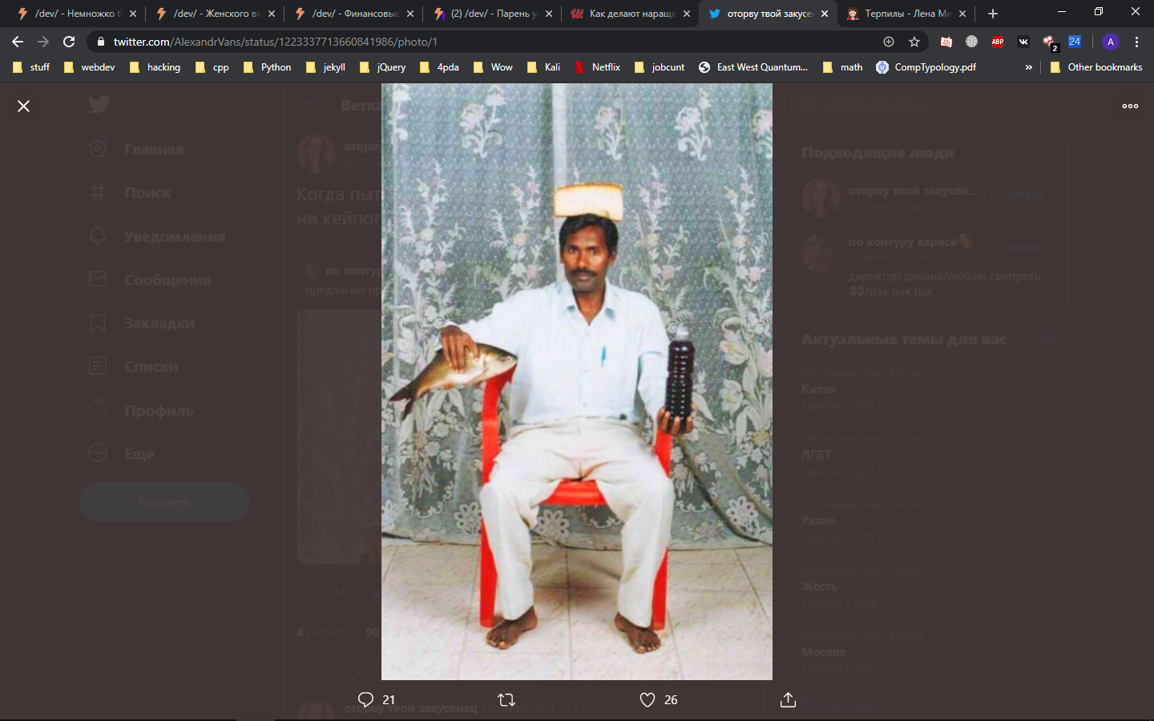The width and height of the screenshot is (1154, 721).
Task: Reload the Twitter page
Action: pos(69,42)
